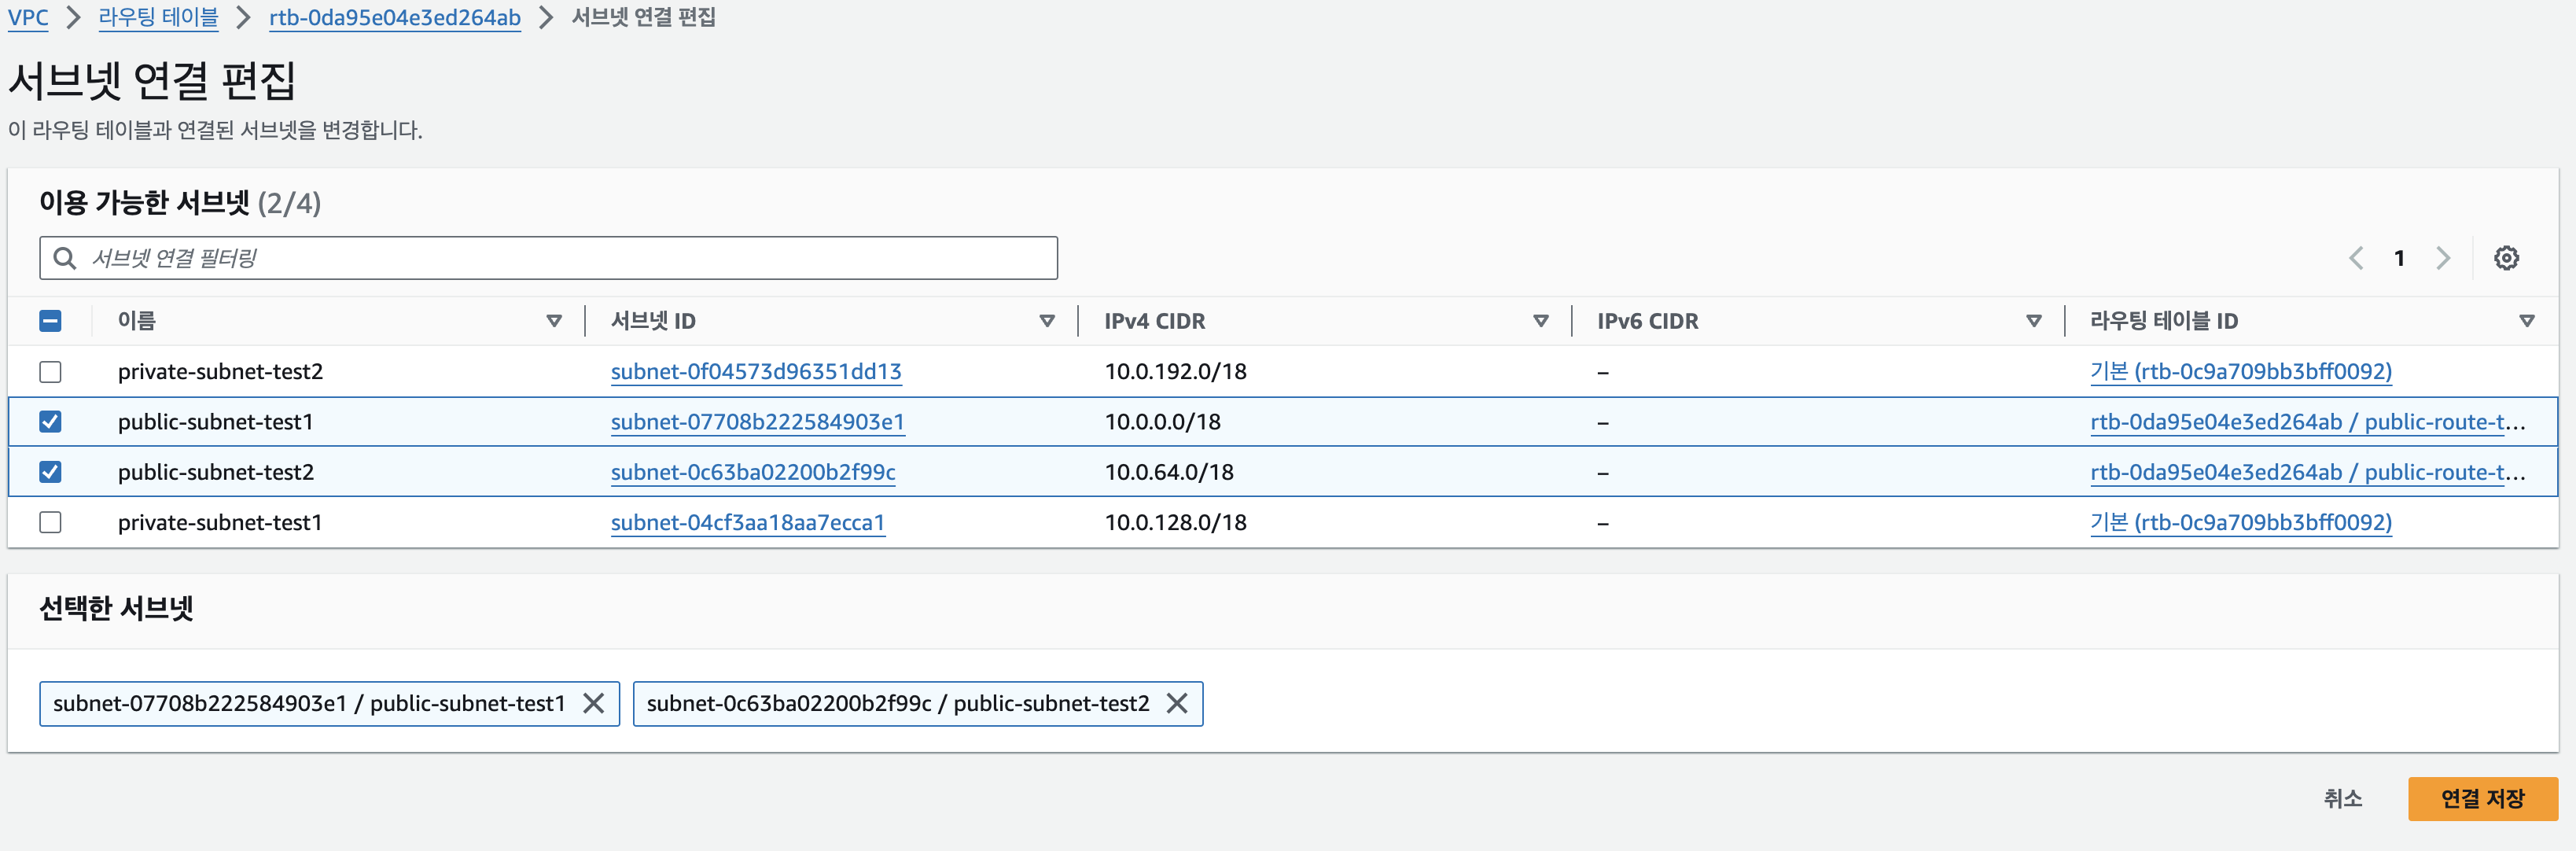Toggle the select-all header checkbox
This screenshot has height=851, width=2576.
click(50, 321)
